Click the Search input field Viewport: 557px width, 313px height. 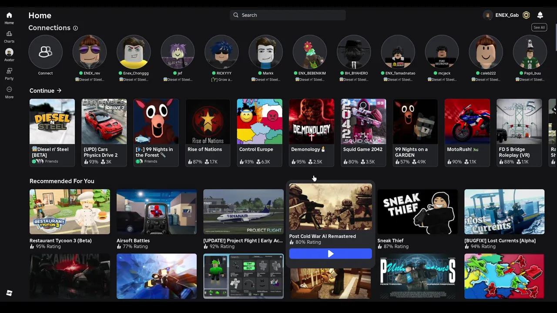pyautogui.click(x=288, y=15)
